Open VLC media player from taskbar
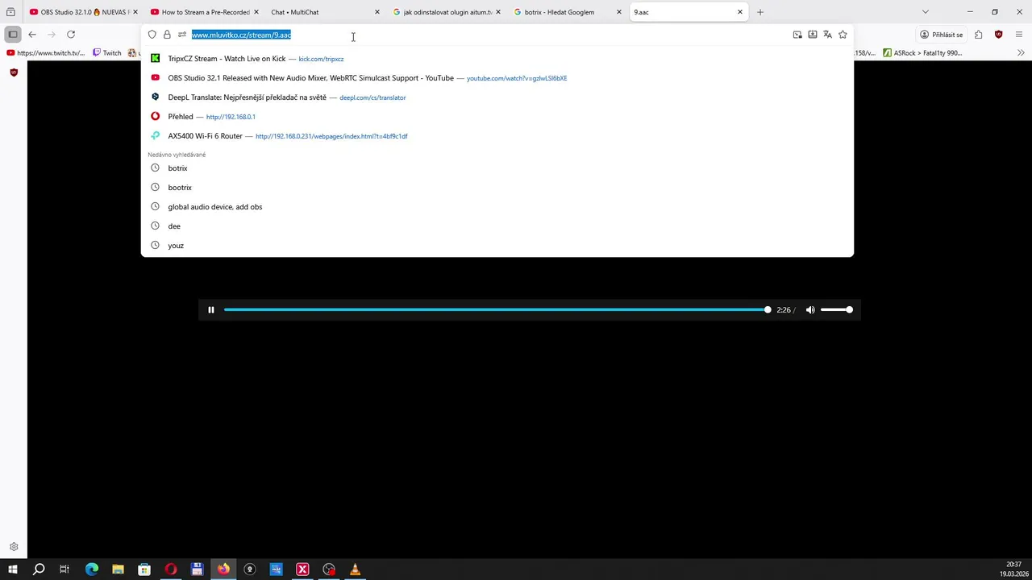 click(355, 570)
